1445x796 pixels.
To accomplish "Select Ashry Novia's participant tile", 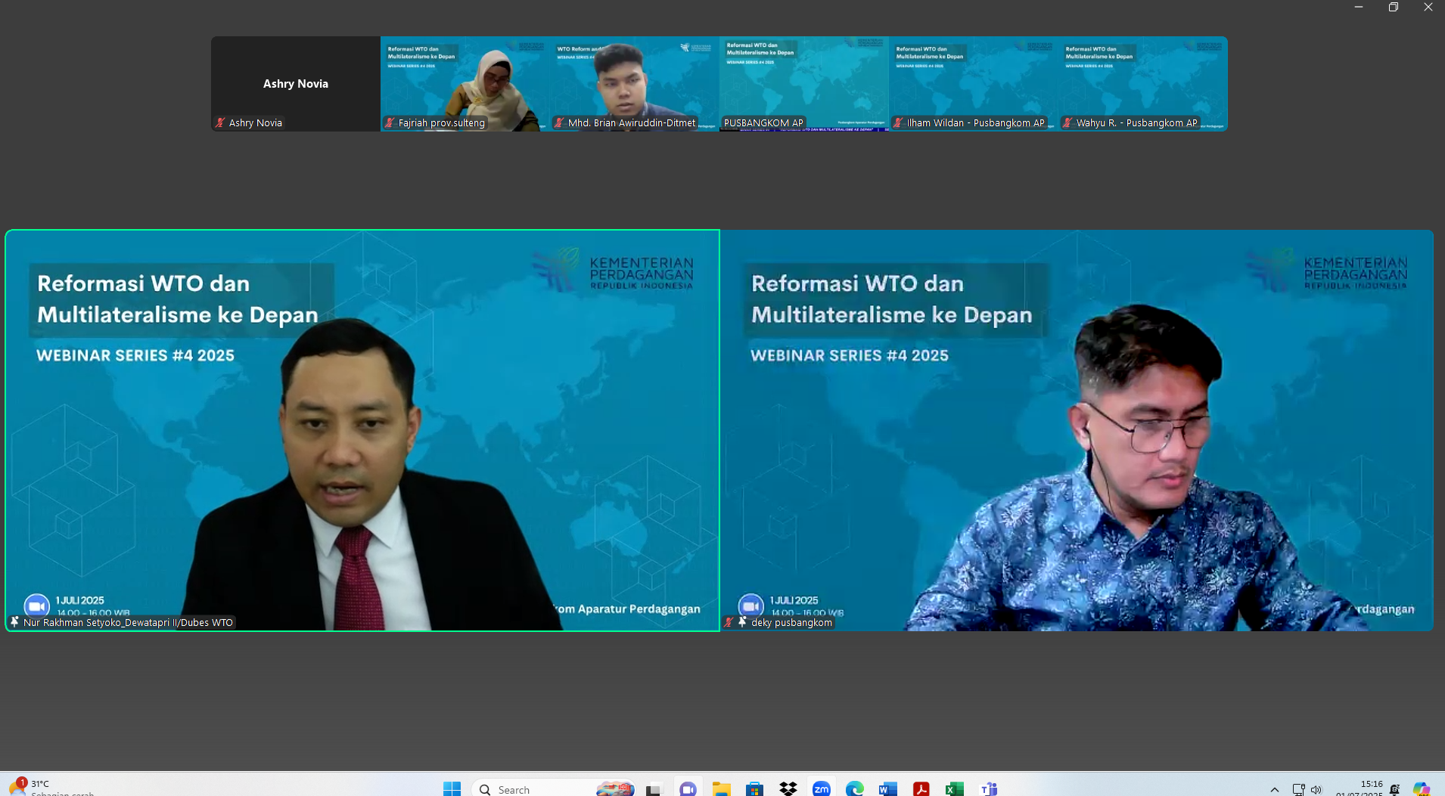I will coord(296,84).
